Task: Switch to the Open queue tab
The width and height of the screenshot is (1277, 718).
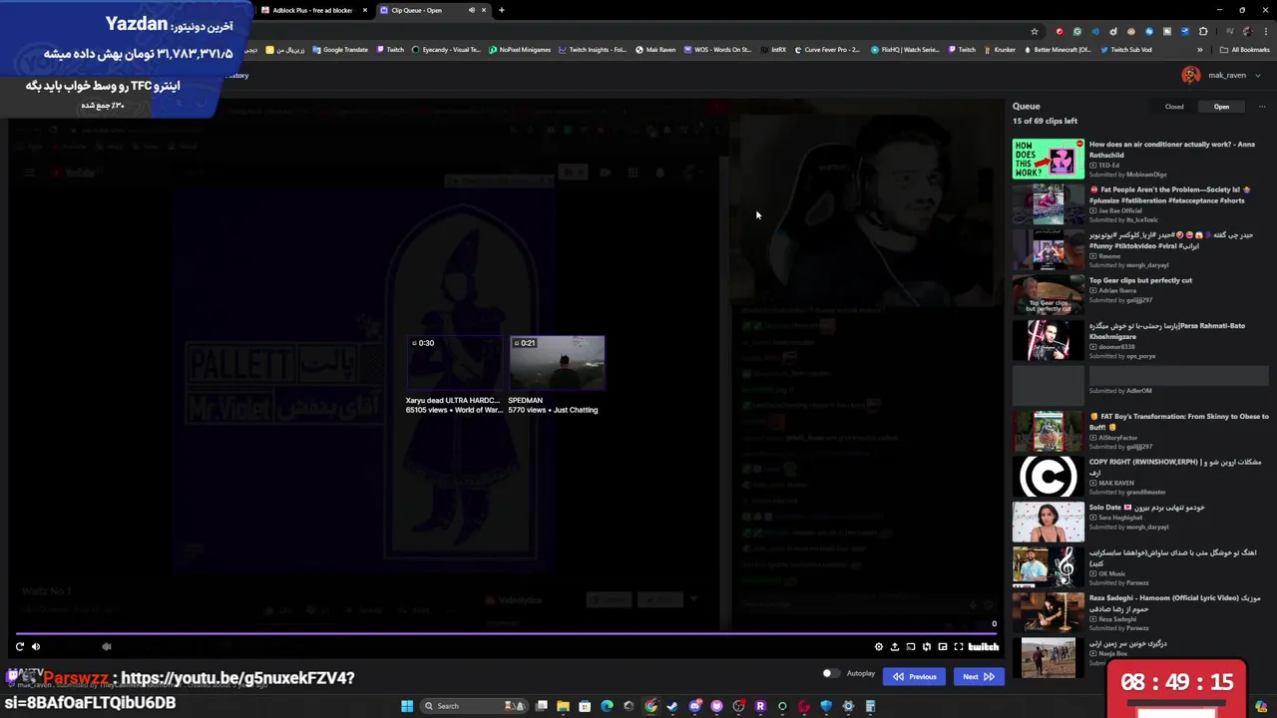Action: [x=1221, y=107]
